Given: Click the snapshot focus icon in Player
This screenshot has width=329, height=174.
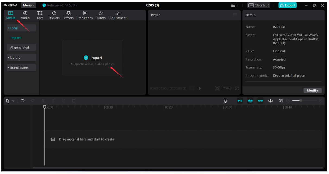Looking at the screenshot, I should pos(217,88).
